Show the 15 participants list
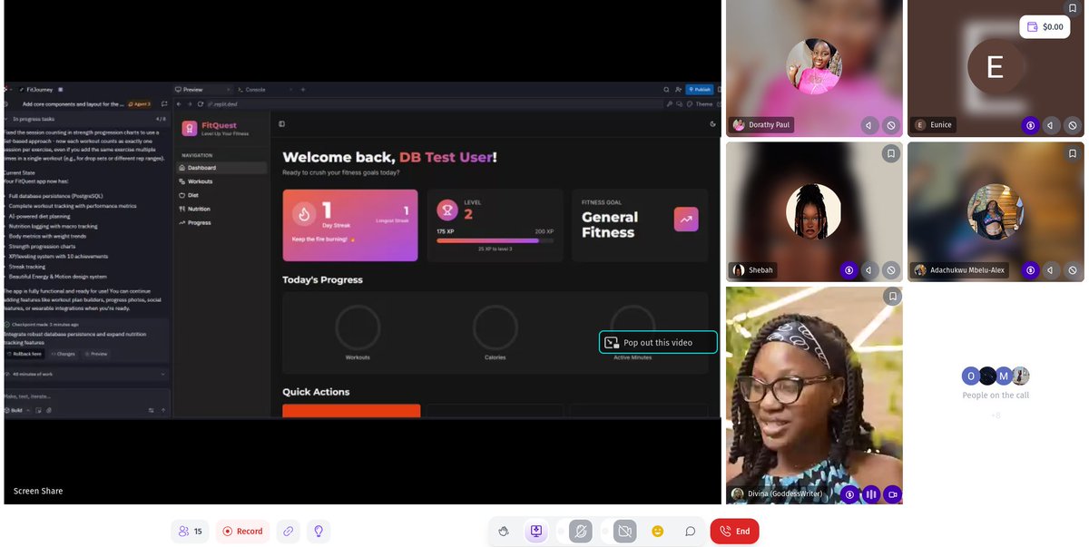The height and width of the screenshot is (547, 1089). [x=191, y=531]
